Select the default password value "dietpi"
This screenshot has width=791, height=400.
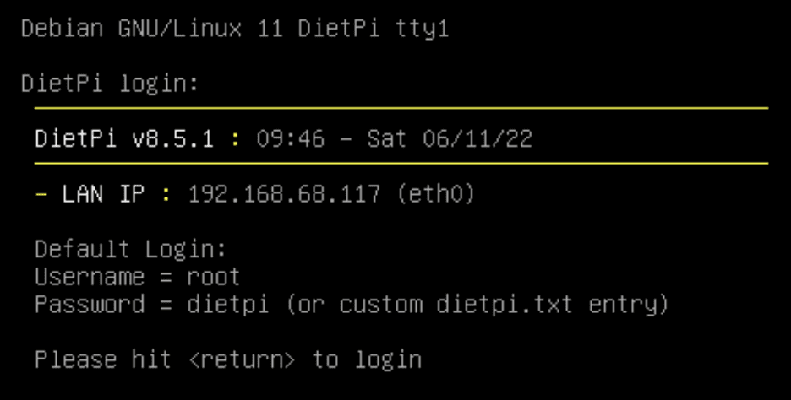tap(228, 304)
